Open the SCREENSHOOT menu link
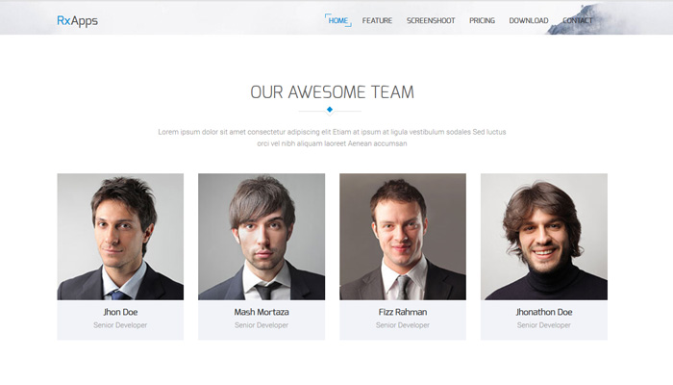The height and width of the screenshot is (385, 673). pyautogui.click(x=431, y=20)
